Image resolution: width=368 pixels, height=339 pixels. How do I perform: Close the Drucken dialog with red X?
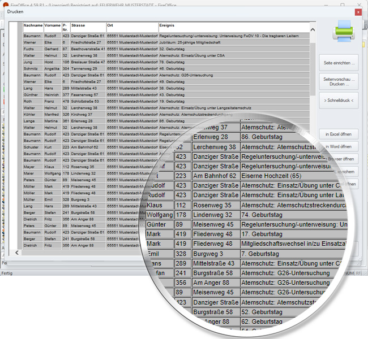click(x=358, y=11)
